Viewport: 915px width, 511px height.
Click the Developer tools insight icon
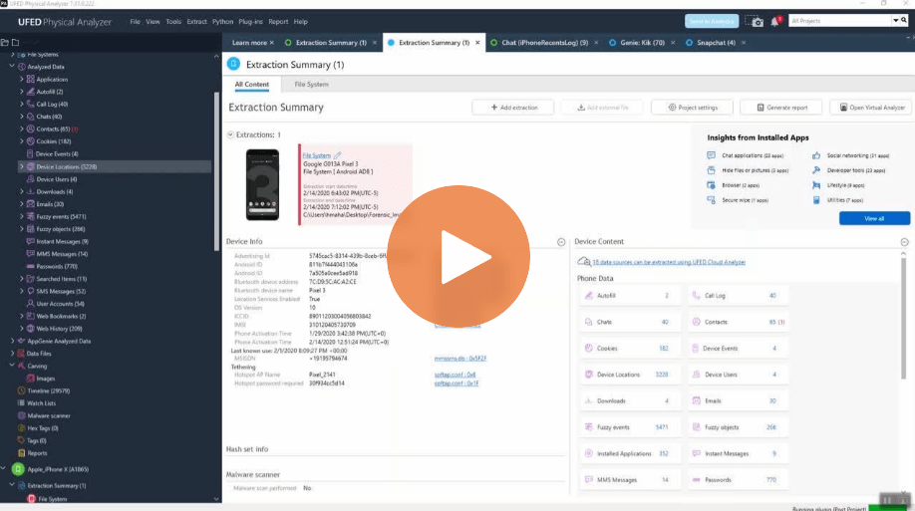coord(815,170)
